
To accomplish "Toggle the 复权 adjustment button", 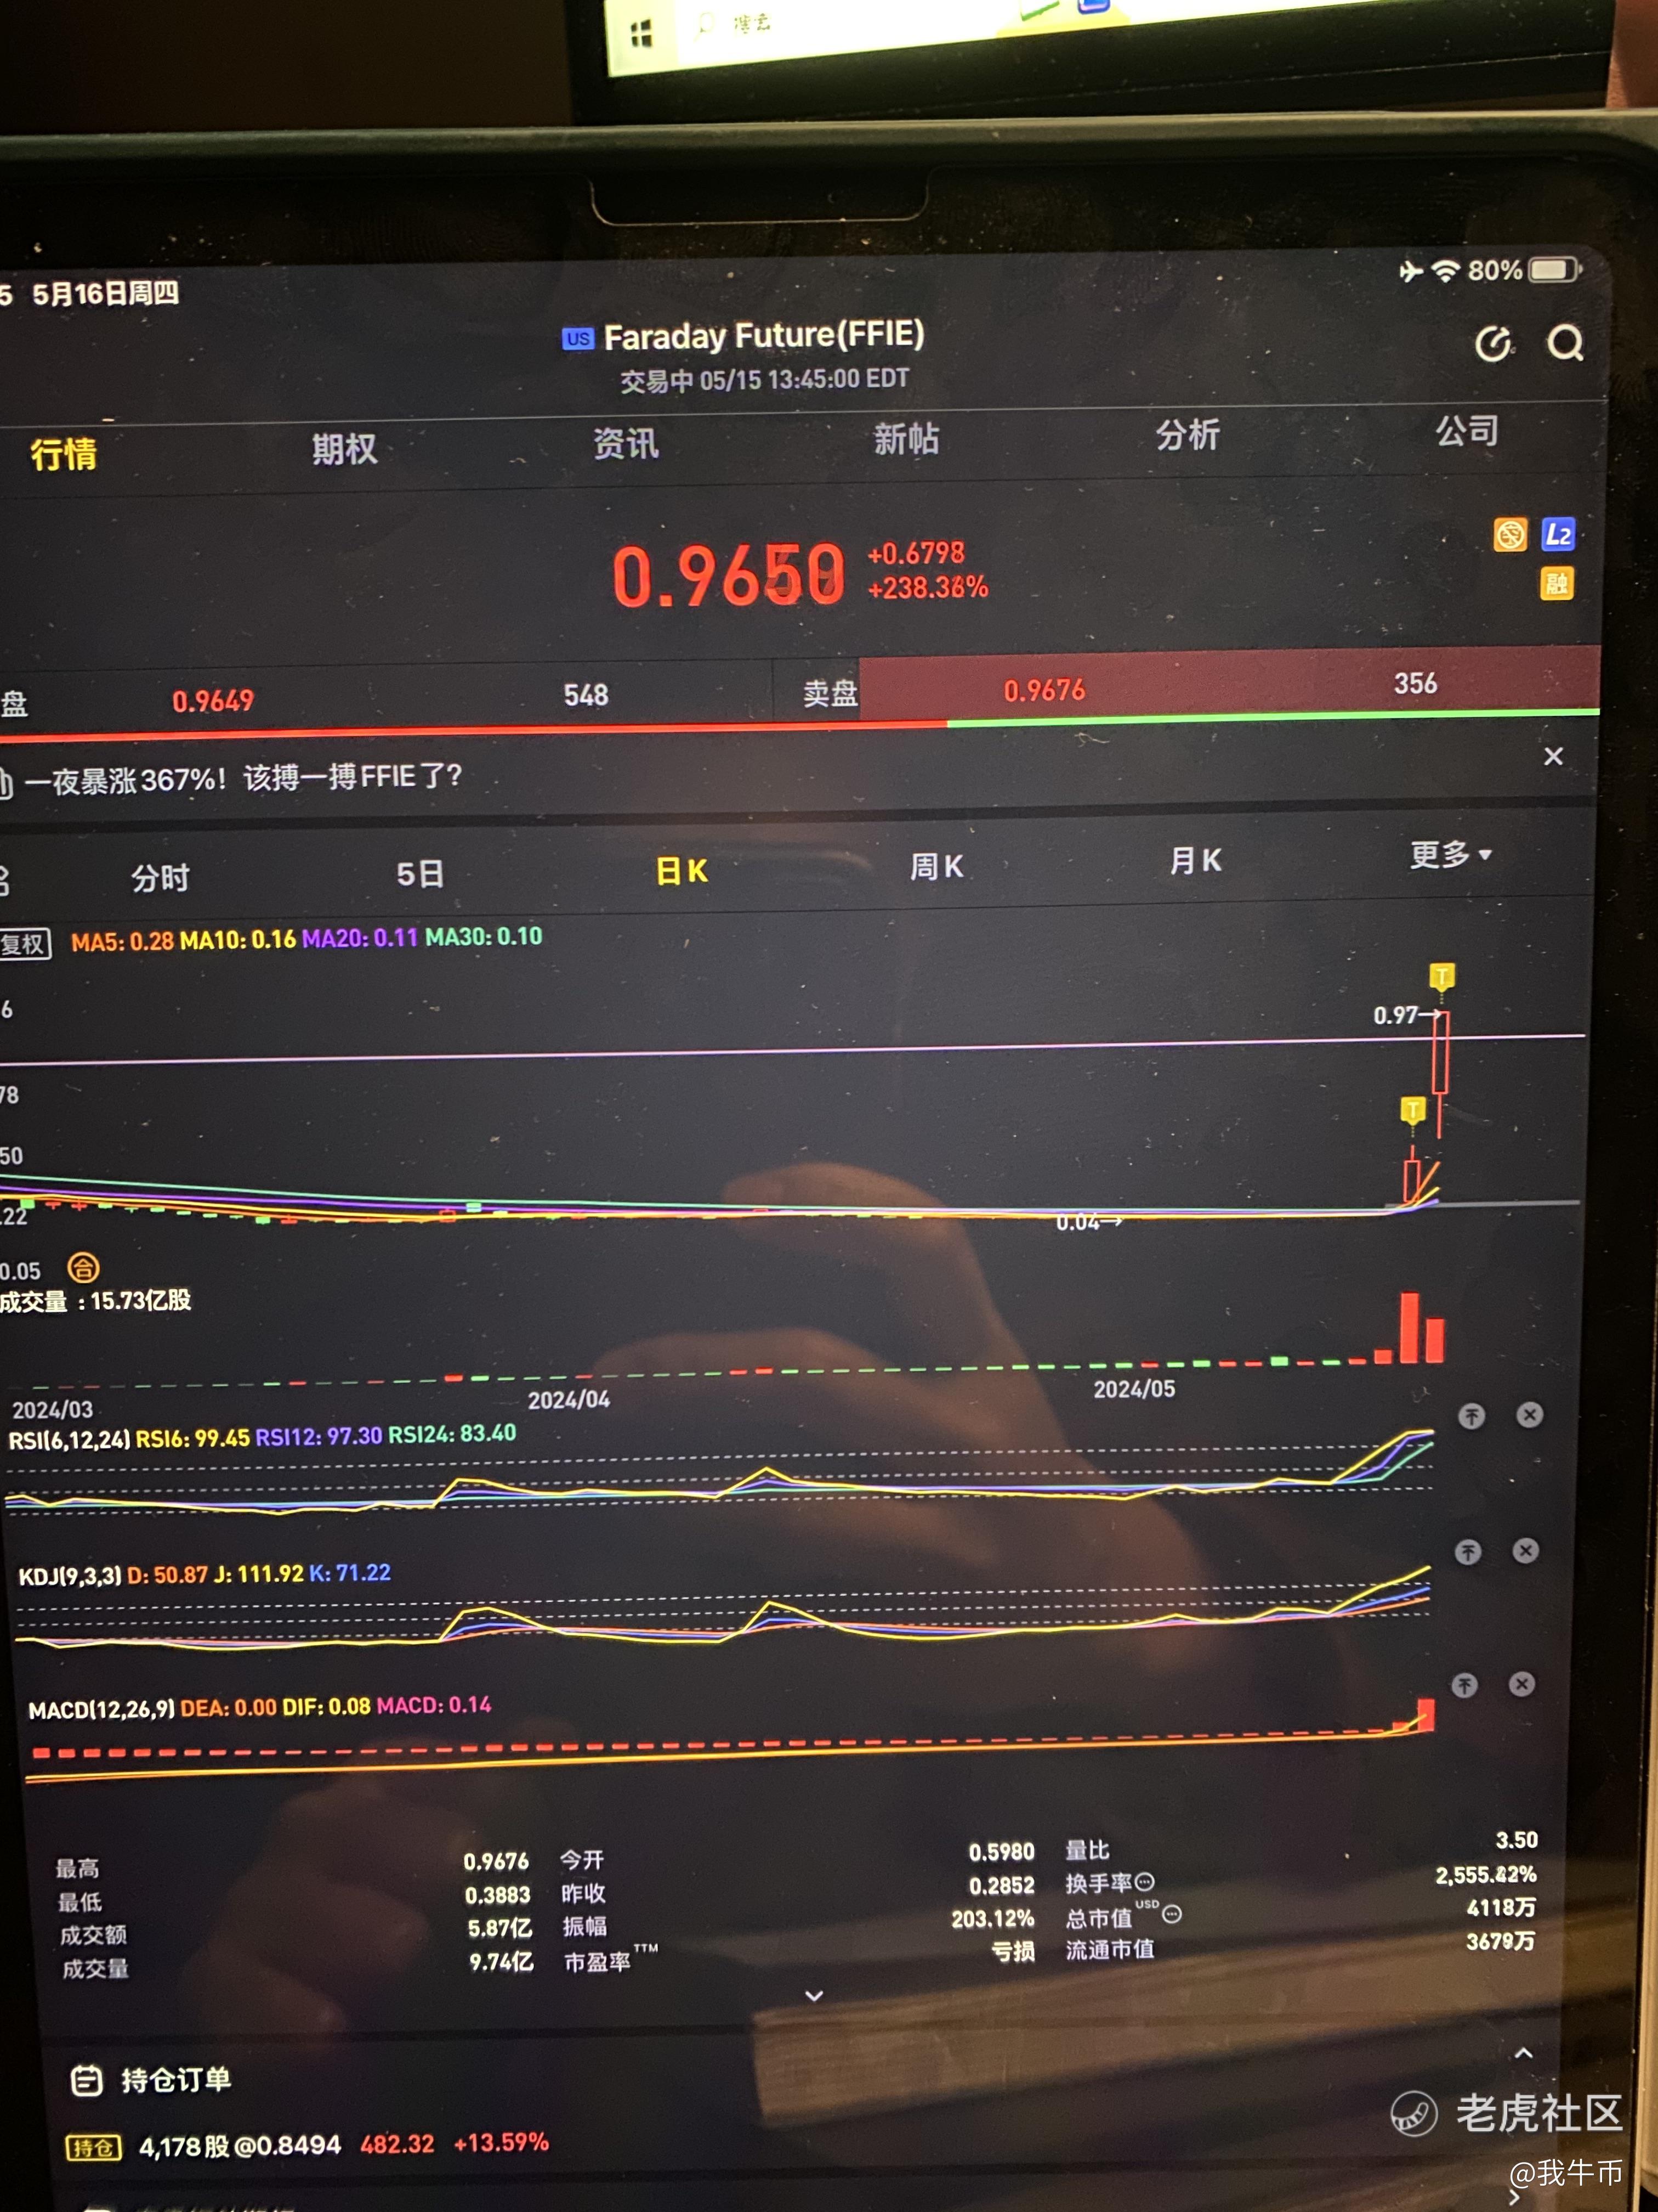I will [x=24, y=944].
